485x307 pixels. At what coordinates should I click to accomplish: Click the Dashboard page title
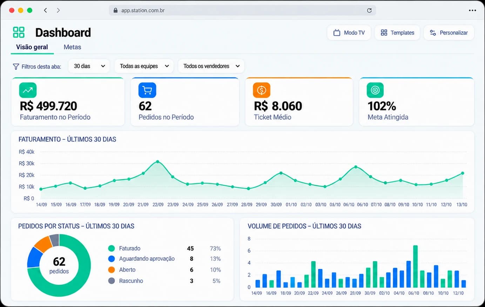coord(63,33)
